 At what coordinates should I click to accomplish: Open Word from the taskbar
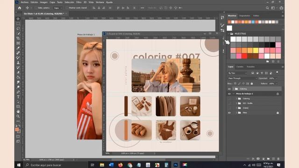(x=111, y=165)
